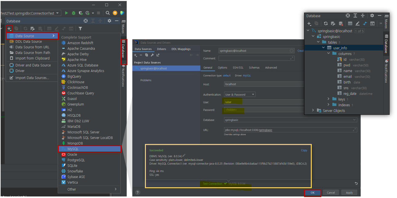Click the Debug bug icon
The width and height of the screenshot is (397, 198).
pos(74,13)
